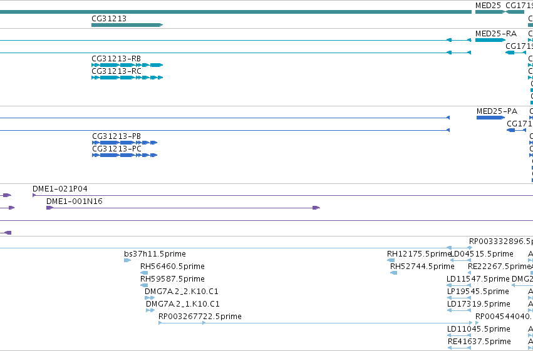Click the MED25-RA transcript feature
533x351 pixels.
pyautogui.click(x=490, y=40)
